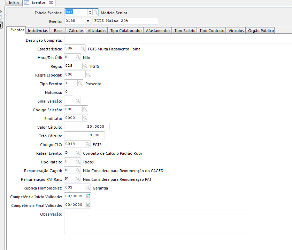Open the Base tab
Image resolution: width=292 pixels, height=250 pixels.
click(58, 31)
